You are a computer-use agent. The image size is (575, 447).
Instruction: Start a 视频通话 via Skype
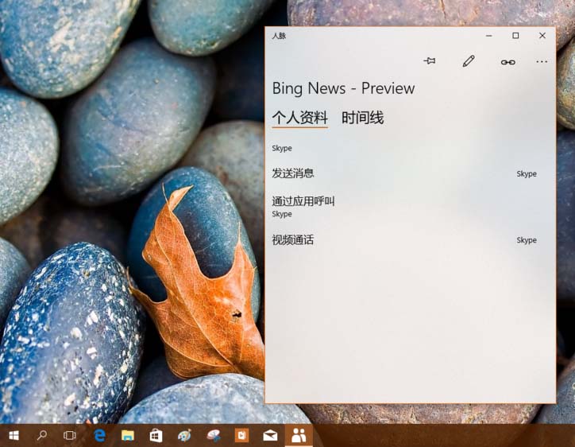pyautogui.click(x=293, y=239)
